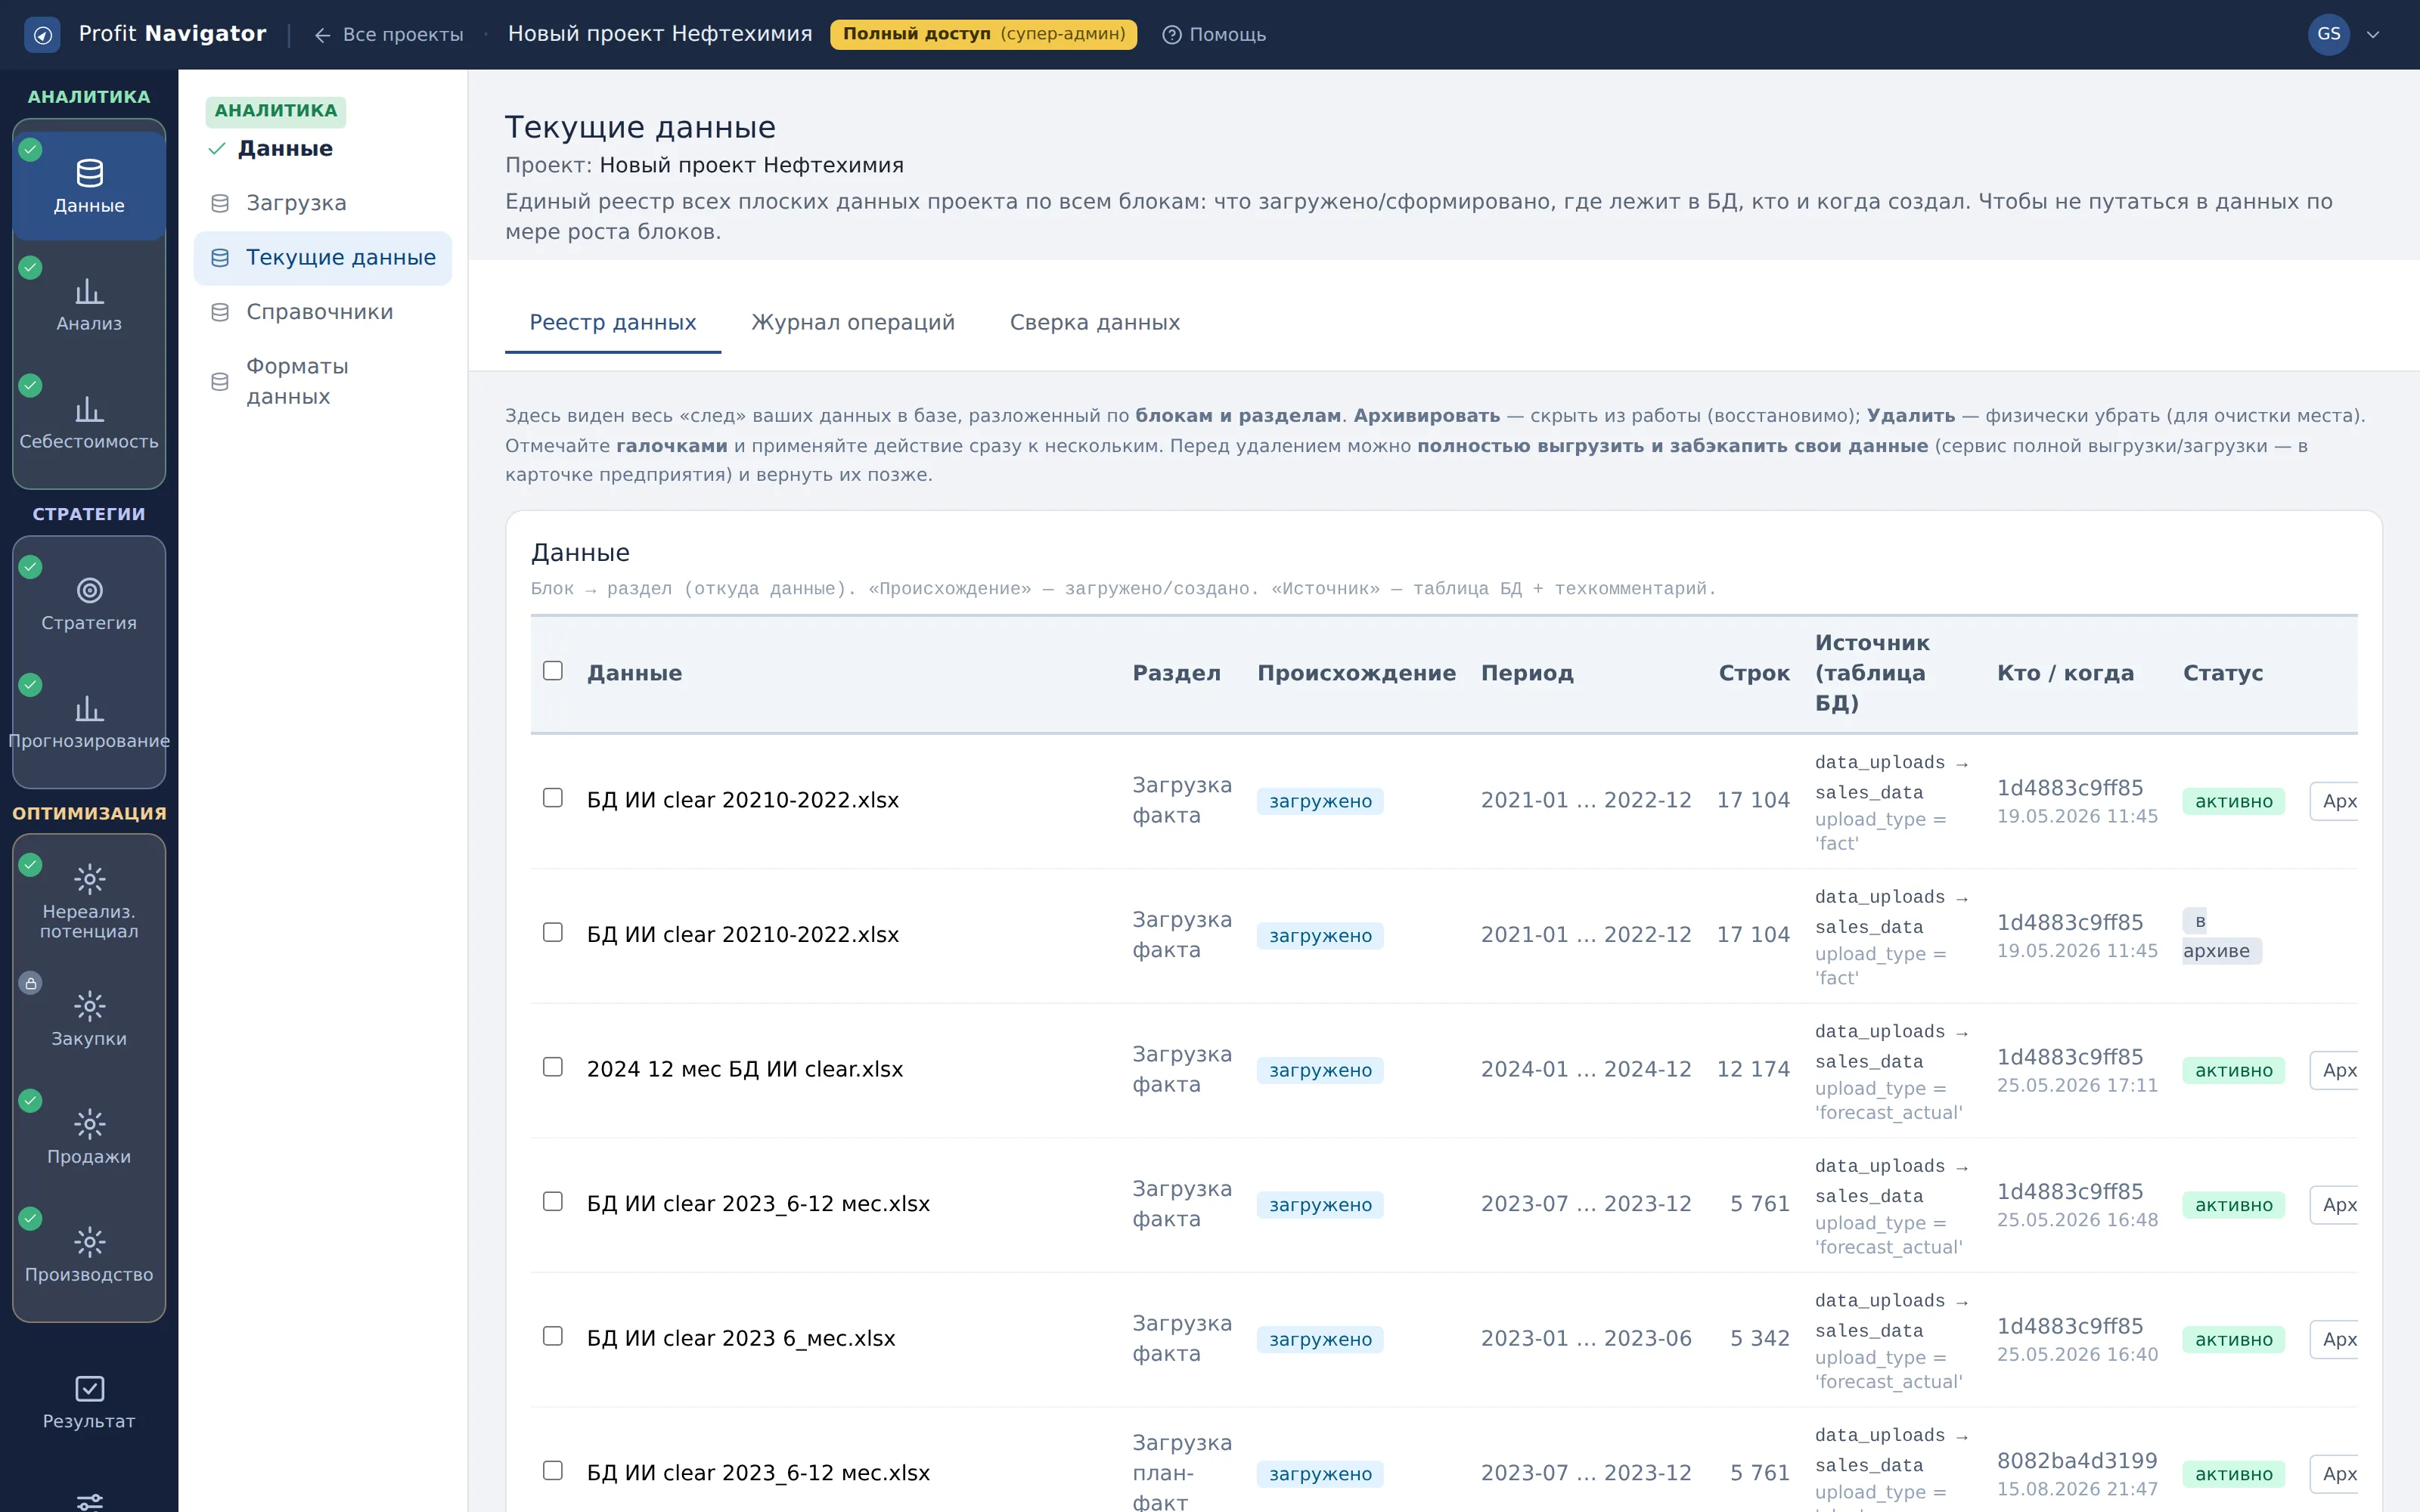Open the locked Закупки section
Viewport: 2420px width, 1512px height.
(89, 1018)
